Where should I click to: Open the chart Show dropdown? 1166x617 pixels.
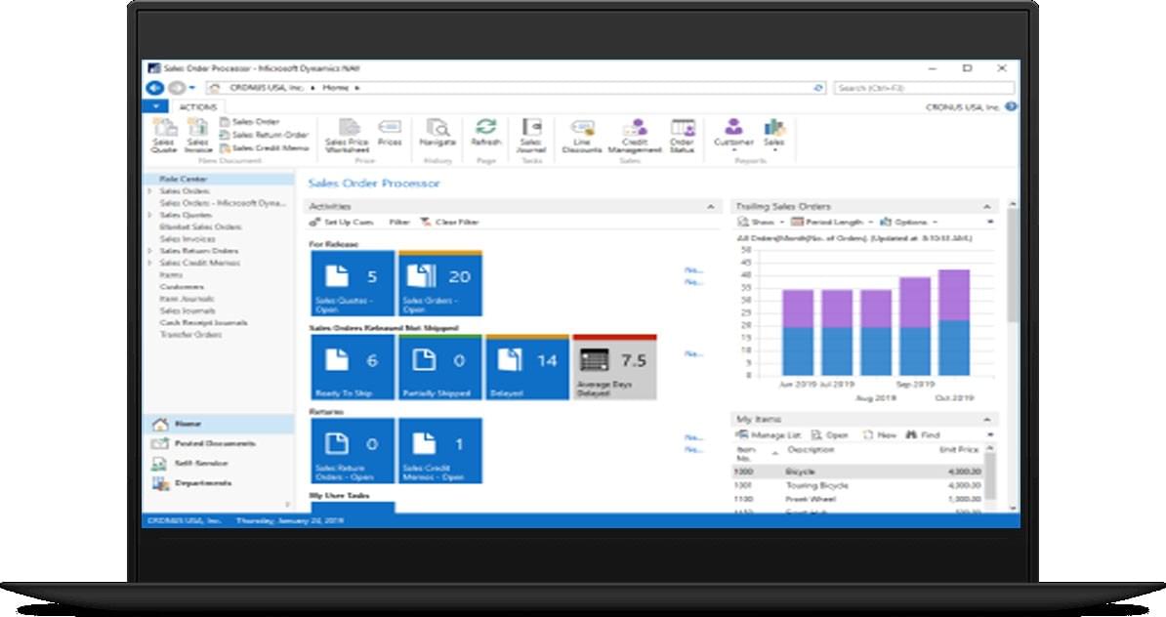click(761, 223)
